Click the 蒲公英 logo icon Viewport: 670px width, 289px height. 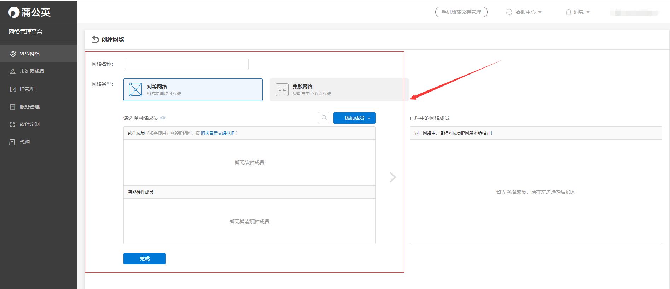[14, 12]
